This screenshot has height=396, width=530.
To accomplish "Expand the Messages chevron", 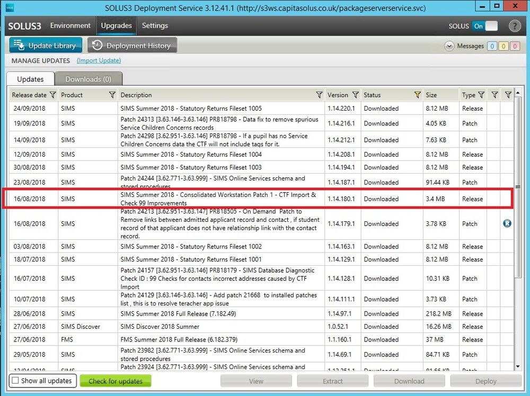I will (449, 46).
